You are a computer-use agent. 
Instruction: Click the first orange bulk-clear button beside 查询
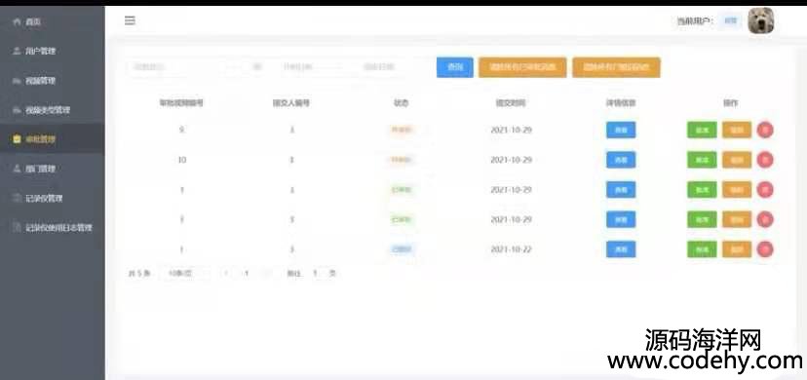click(522, 67)
